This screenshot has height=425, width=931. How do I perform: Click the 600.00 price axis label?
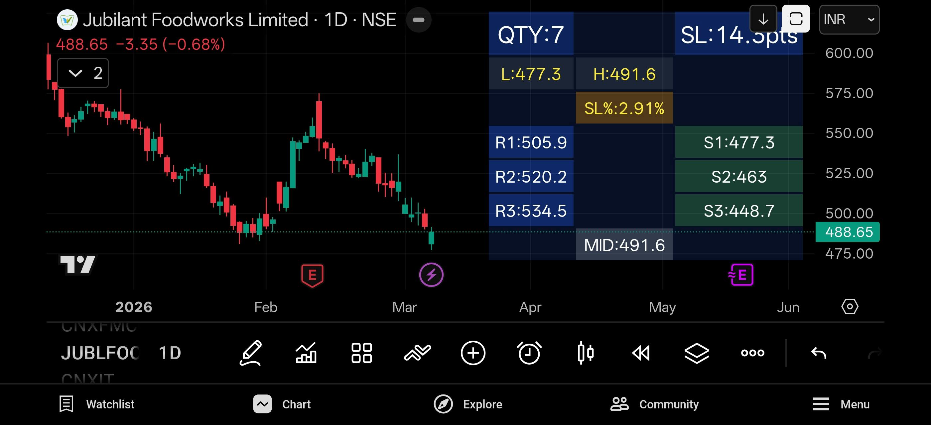(849, 53)
